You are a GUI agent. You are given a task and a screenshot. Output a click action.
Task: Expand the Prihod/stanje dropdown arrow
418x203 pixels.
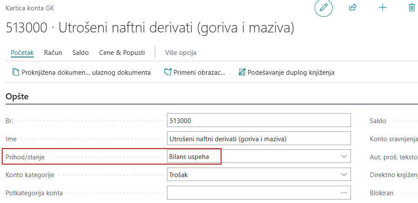344,156
